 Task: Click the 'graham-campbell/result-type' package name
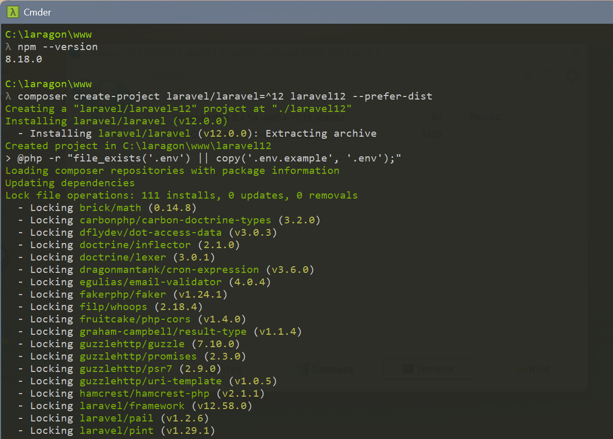coord(163,332)
